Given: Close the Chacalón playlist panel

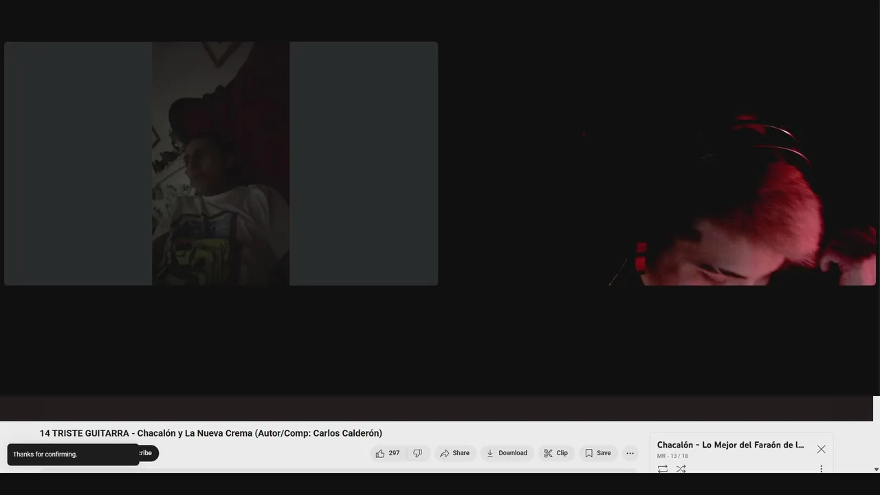Looking at the screenshot, I should (821, 449).
